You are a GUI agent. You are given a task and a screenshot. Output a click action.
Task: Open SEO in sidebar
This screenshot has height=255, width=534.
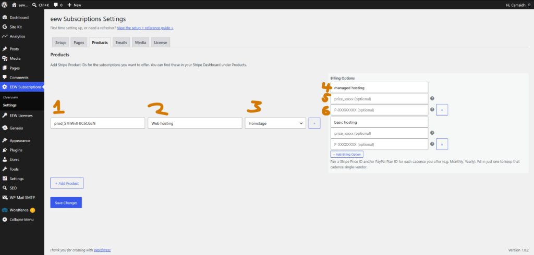[22, 188]
